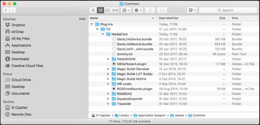Screen dimensions: 260x125
Task: Collapse the MediaCore folder triangle
Action: 103,34
